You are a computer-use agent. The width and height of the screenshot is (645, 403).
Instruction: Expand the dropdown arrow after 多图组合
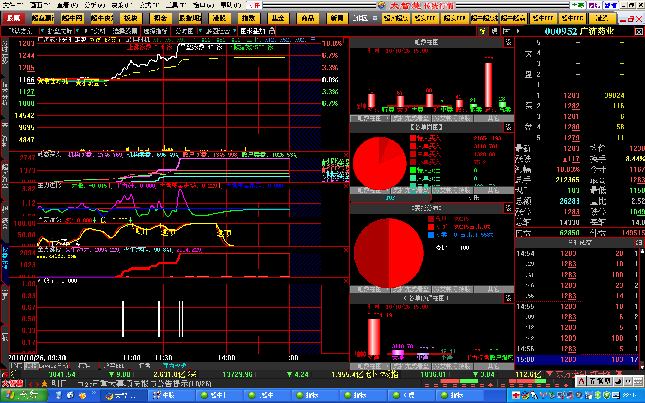click(x=235, y=31)
